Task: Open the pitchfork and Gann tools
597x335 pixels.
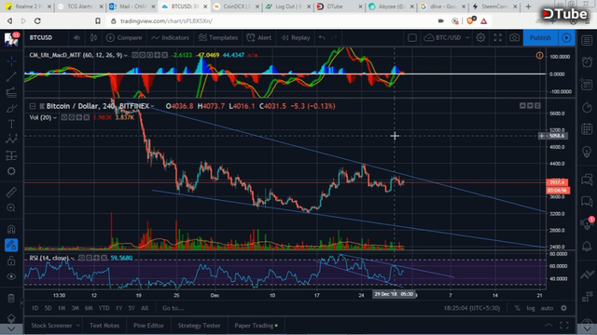Action: pos(11,92)
